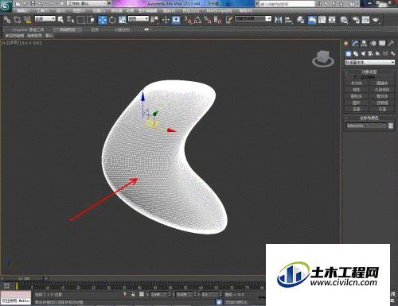Screen dimensions: 398x306
Task: Open the MAXScript menu
Action: click(219, 11)
